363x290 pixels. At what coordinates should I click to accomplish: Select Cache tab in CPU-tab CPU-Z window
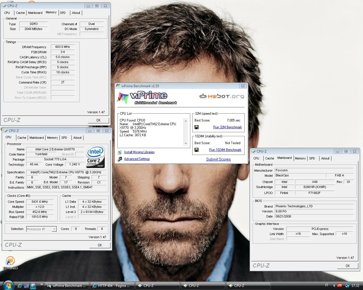pyautogui.click(x=22, y=138)
